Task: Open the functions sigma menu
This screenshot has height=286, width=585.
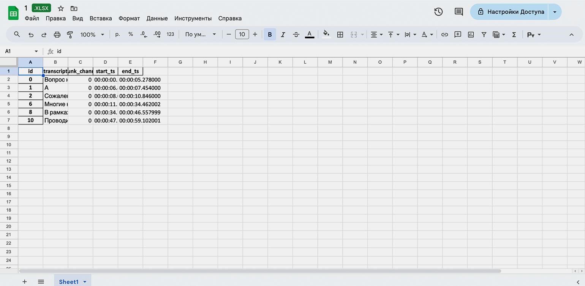Action: tap(514, 35)
